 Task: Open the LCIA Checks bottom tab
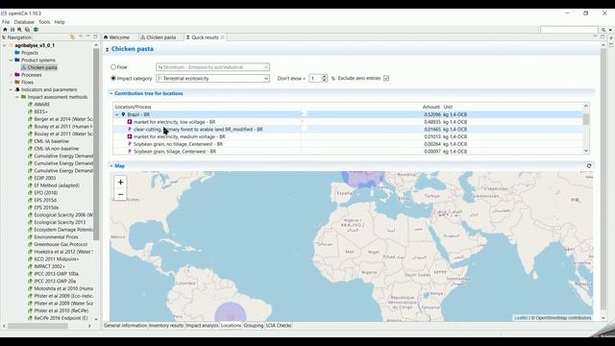tap(279, 326)
